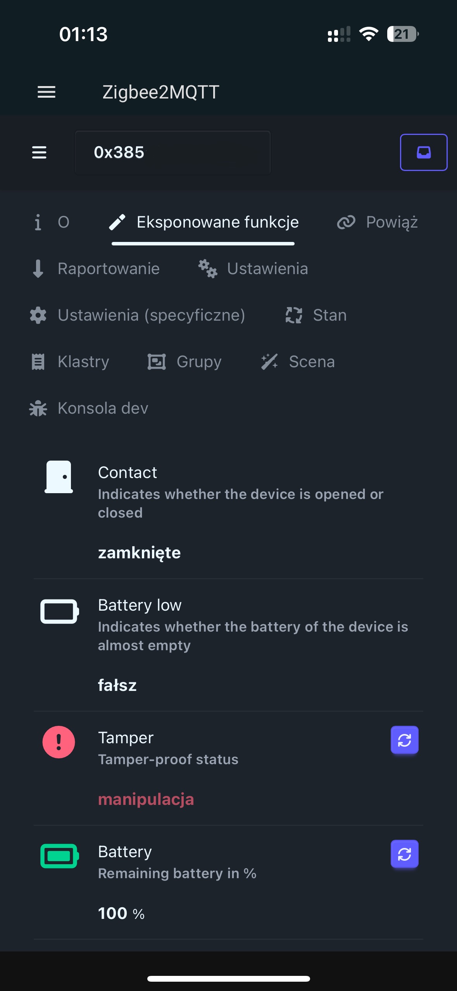Click the green Battery icon
The image size is (457, 991).
[x=59, y=856]
